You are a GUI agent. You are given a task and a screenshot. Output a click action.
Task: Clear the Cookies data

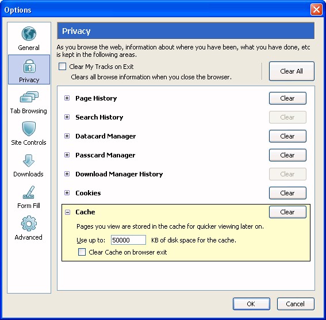click(x=287, y=193)
